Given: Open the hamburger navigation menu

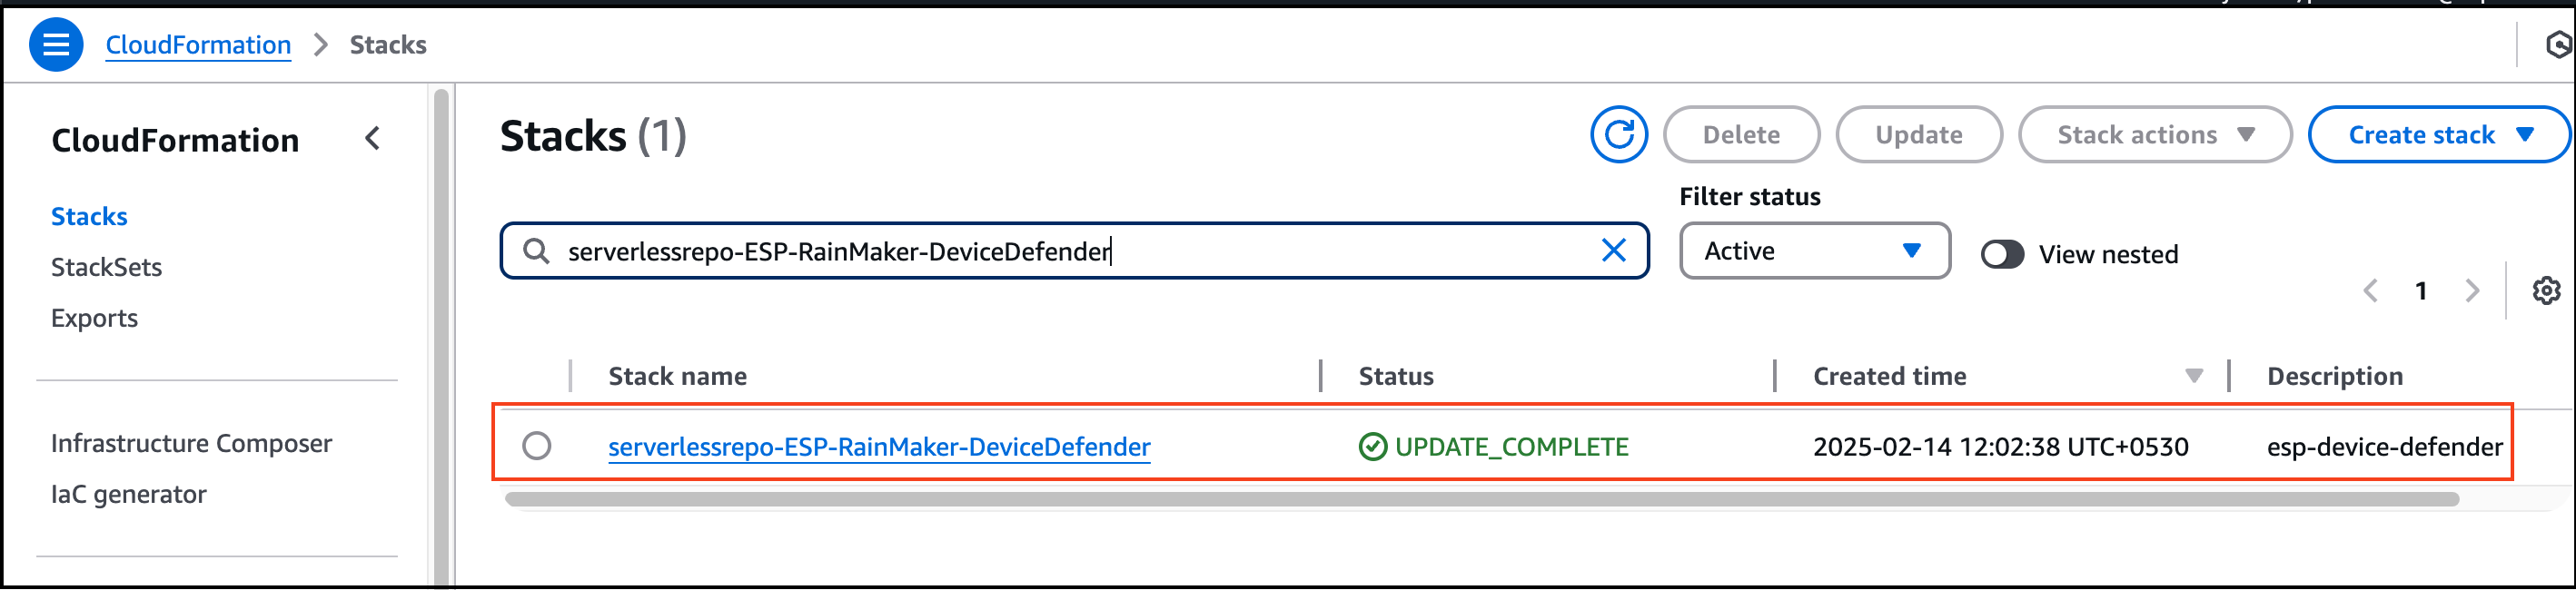Looking at the screenshot, I should tap(56, 45).
